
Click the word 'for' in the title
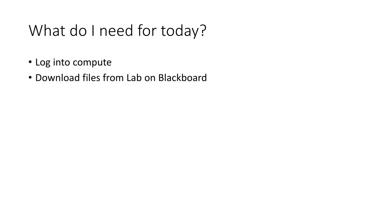tap(147, 30)
